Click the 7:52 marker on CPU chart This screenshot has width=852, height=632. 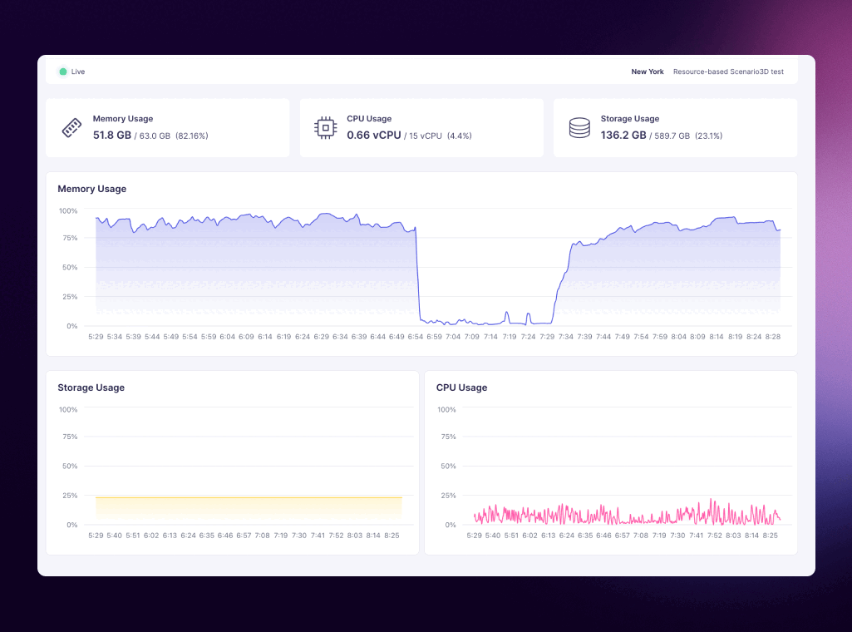click(x=715, y=536)
